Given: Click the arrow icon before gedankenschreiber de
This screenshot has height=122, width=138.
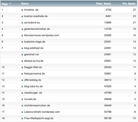Looking at the screenshot, I should [x=22, y=29].
